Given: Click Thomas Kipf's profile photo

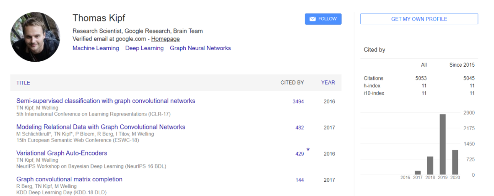Looking at the screenshot, I should 36,37.
